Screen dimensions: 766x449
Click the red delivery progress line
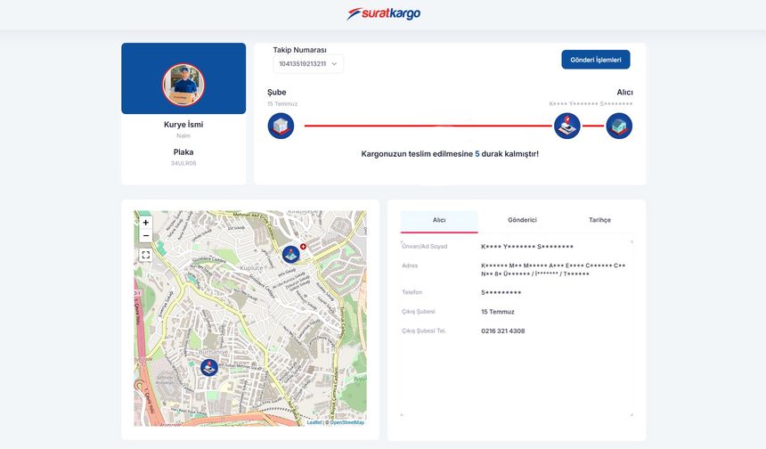coord(428,126)
